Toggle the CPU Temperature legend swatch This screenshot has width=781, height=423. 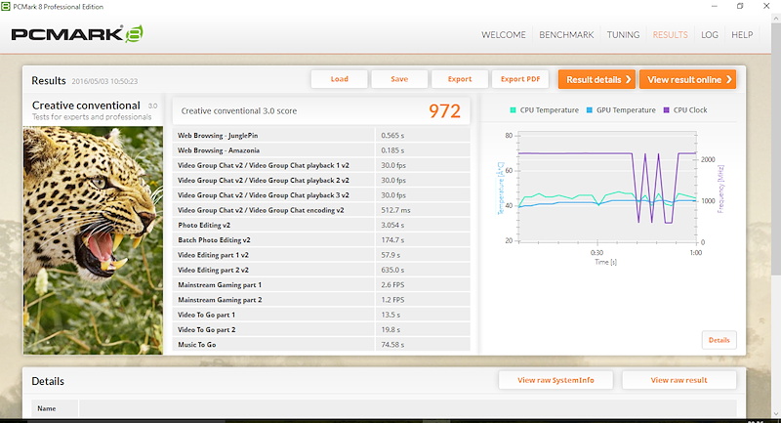[x=514, y=110]
